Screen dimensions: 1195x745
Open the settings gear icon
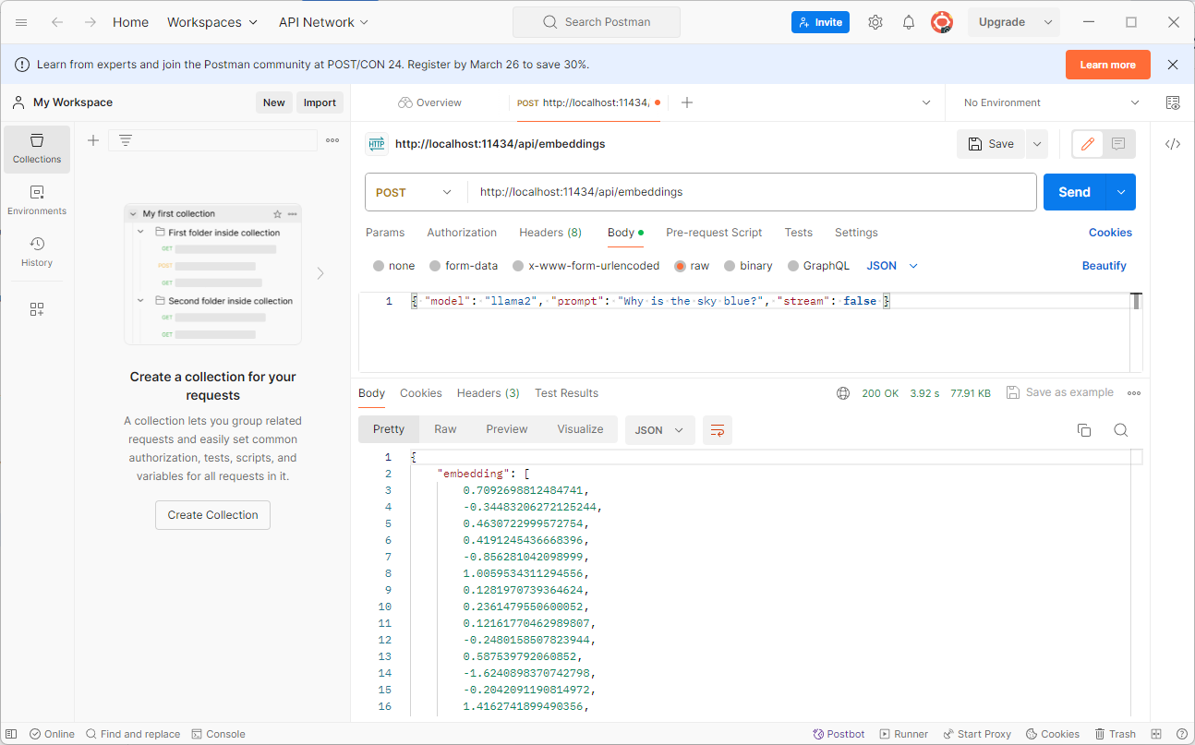point(875,22)
